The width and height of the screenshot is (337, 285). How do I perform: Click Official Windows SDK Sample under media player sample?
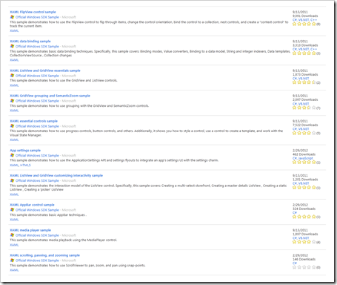tap(37, 235)
